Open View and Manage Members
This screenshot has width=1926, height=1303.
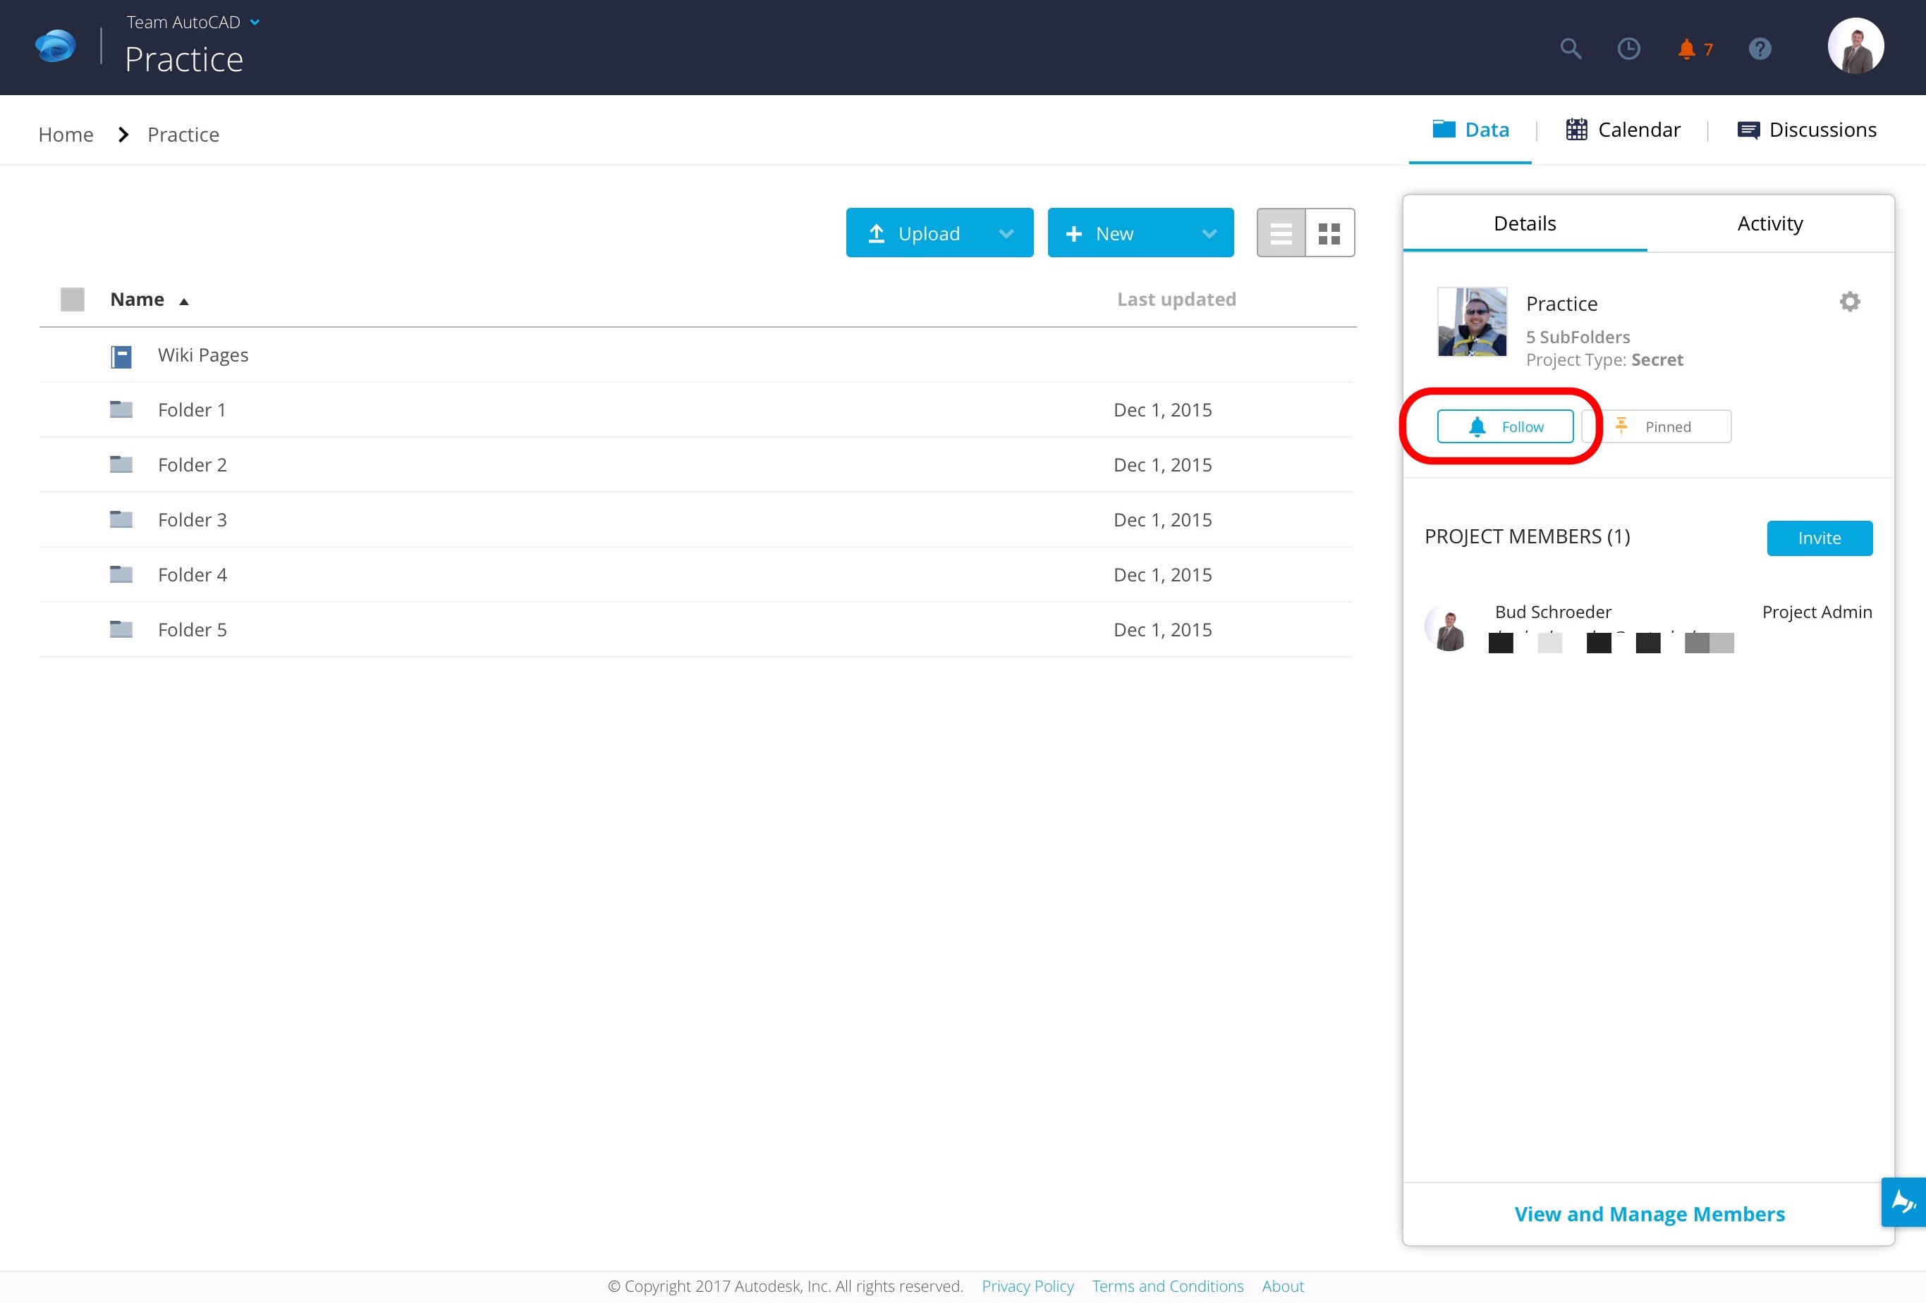[1650, 1214]
